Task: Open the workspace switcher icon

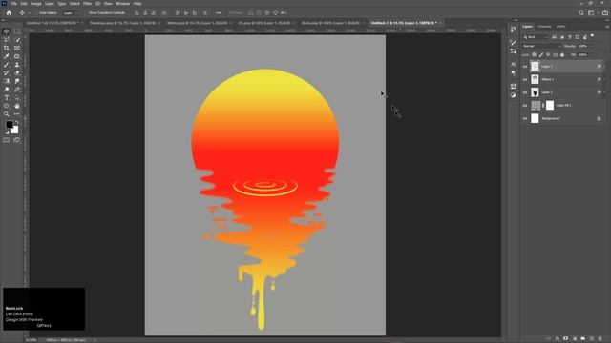Action: pos(592,12)
